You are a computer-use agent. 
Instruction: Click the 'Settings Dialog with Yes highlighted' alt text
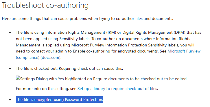[x=103, y=79]
